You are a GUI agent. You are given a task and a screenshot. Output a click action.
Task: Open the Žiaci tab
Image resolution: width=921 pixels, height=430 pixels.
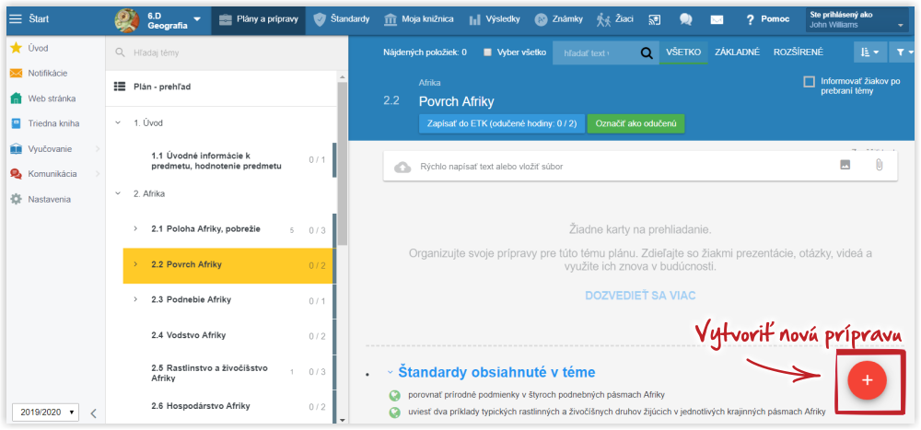coord(615,19)
